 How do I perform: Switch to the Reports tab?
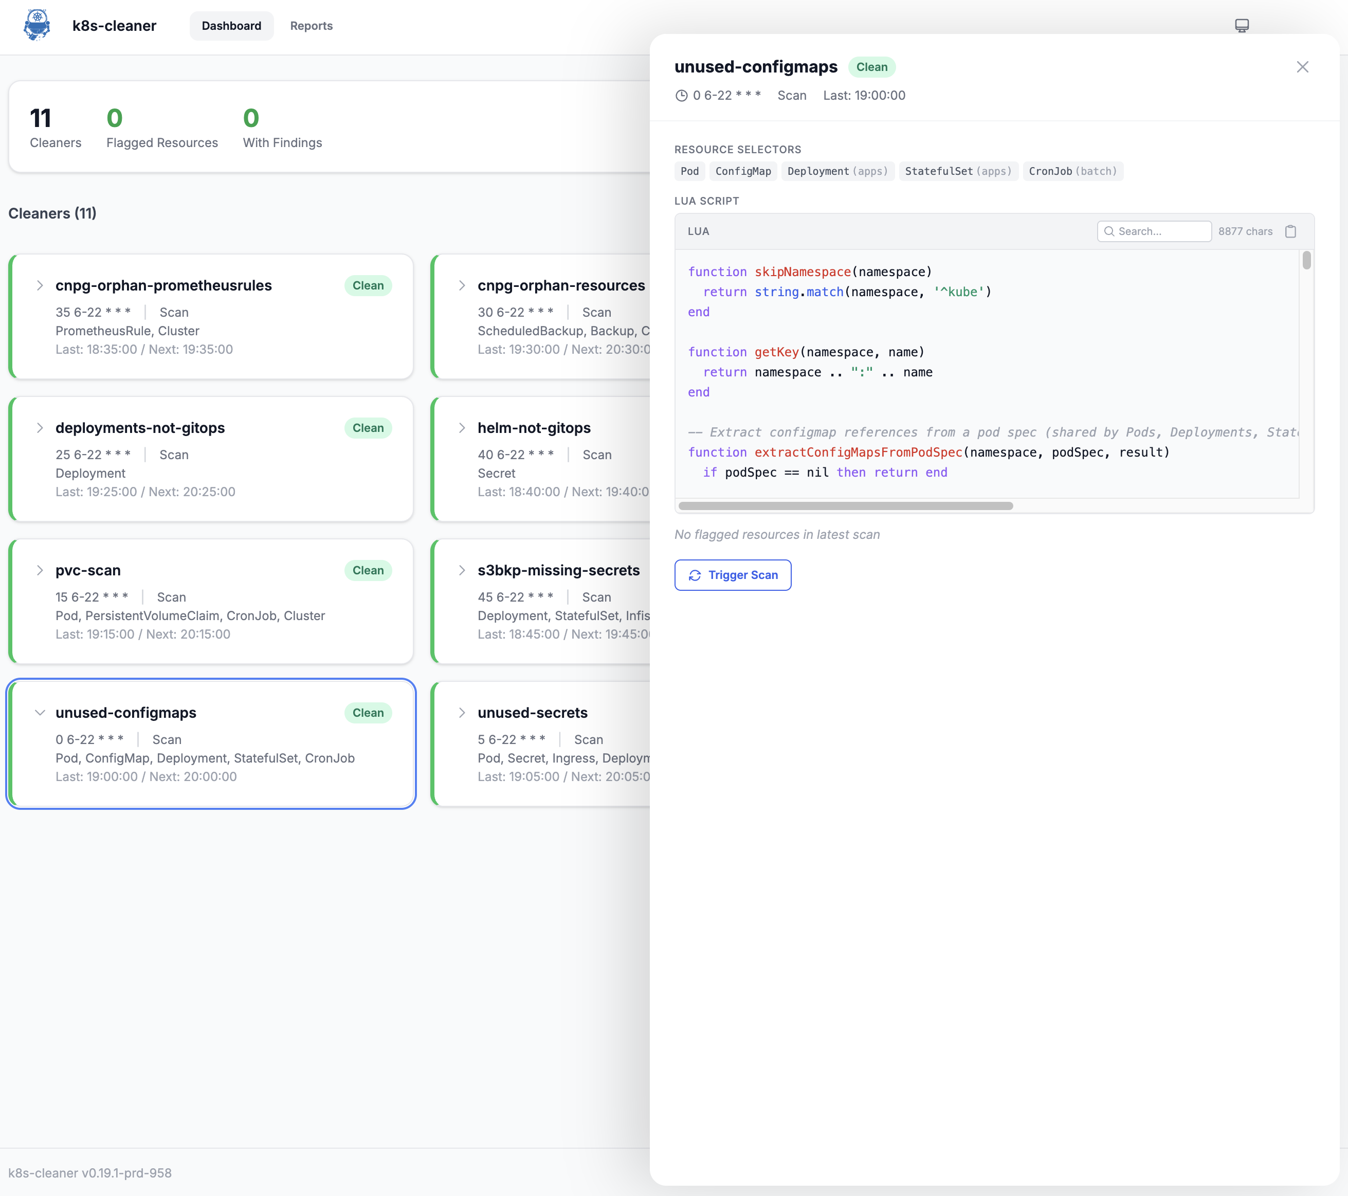311,26
